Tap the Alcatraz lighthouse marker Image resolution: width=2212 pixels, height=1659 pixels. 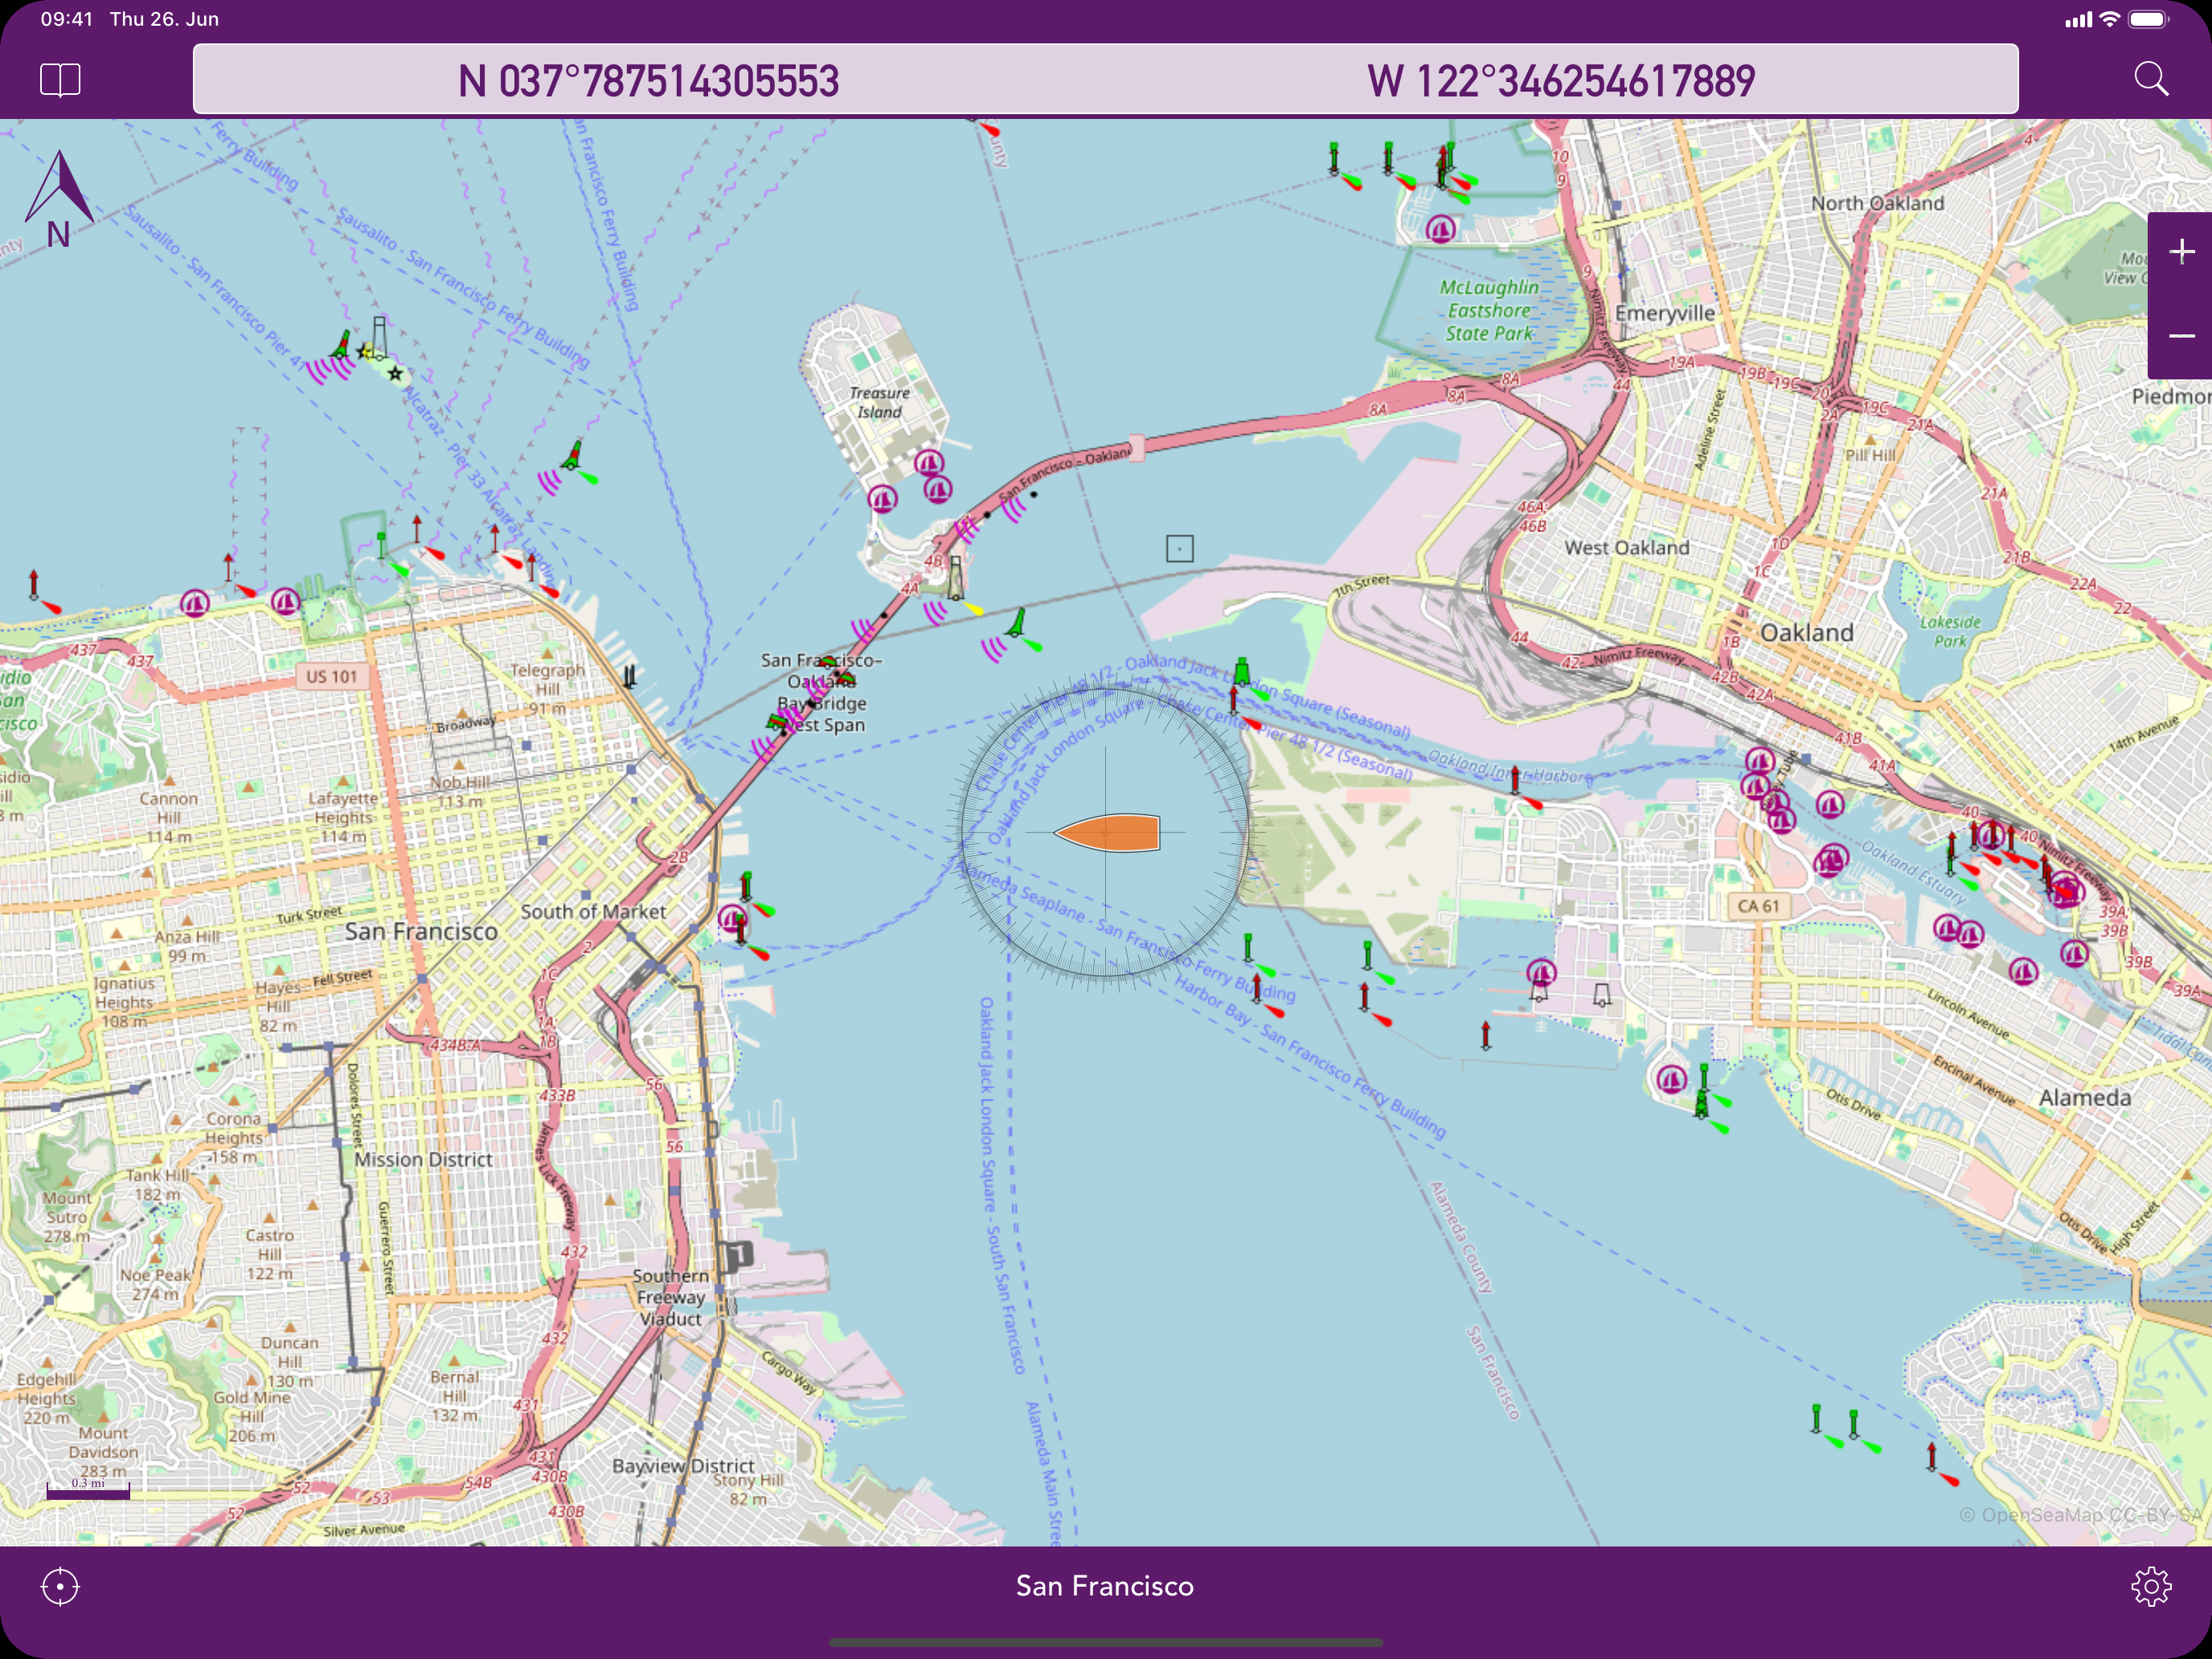pyautogui.click(x=379, y=338)
